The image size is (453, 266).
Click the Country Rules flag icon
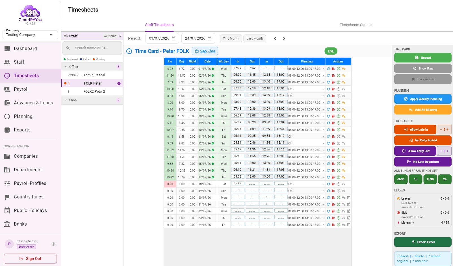coord(7,197)
